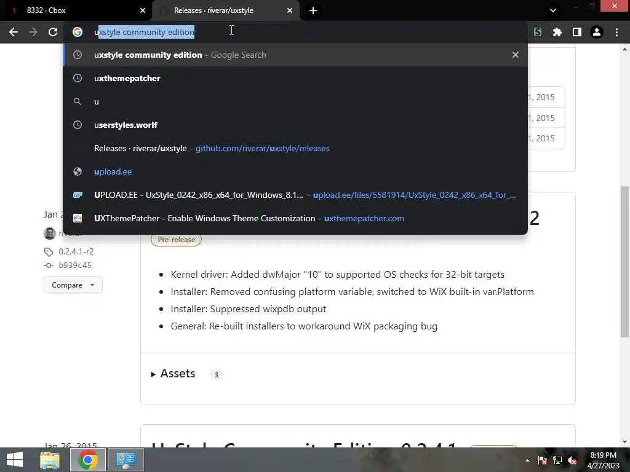630x472 pixels.
Task: Open the b939c45 commit link
Action: [x=74, y=265]
